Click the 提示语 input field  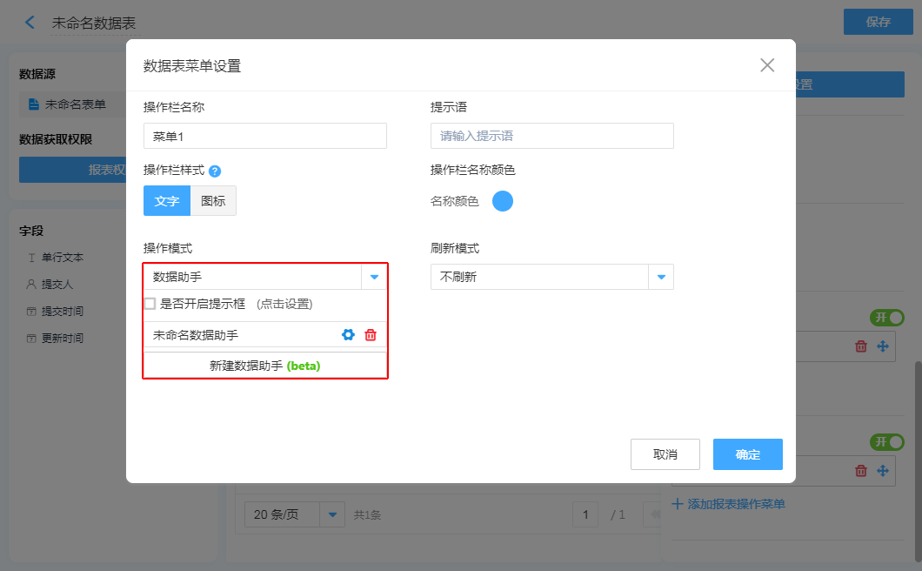(551, 136)
